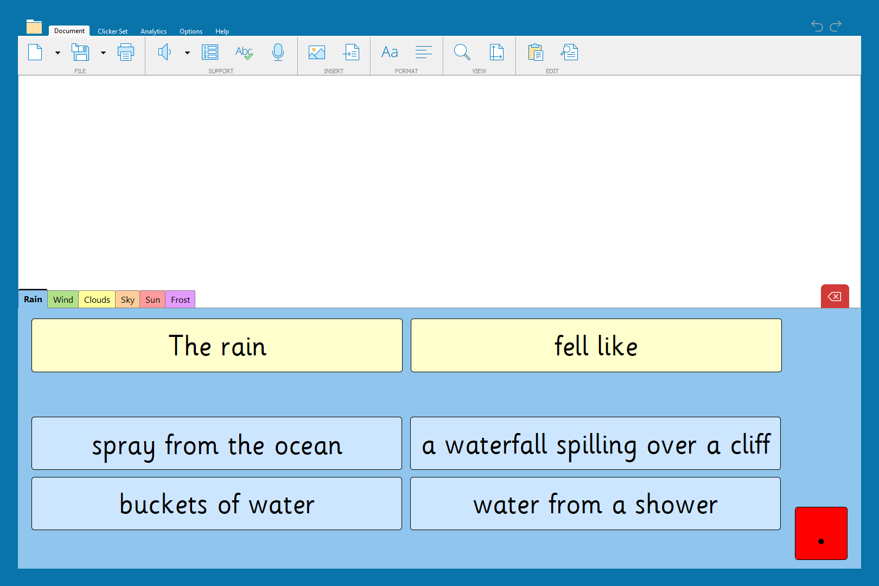
Task: Select the Frost grid tab
Action: 180,300
